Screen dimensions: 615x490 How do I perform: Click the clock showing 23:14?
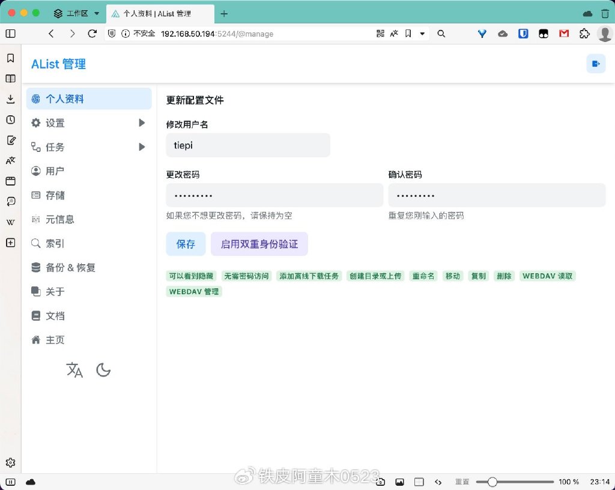pyautogui.click(x=600, y=482)
